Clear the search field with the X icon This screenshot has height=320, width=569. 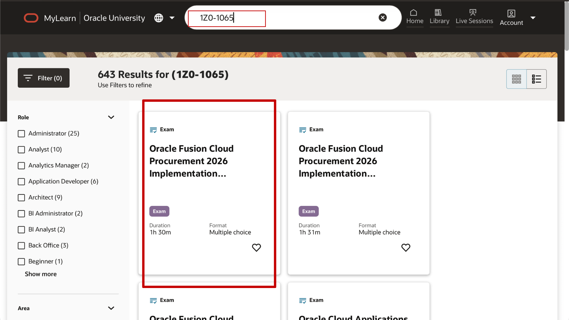pos(383,17)
